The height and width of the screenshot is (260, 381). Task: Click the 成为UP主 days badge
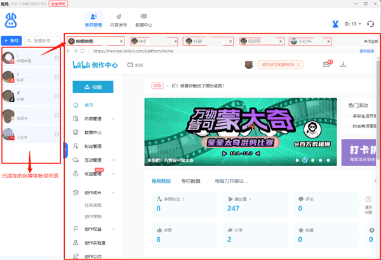coord(281,65)
